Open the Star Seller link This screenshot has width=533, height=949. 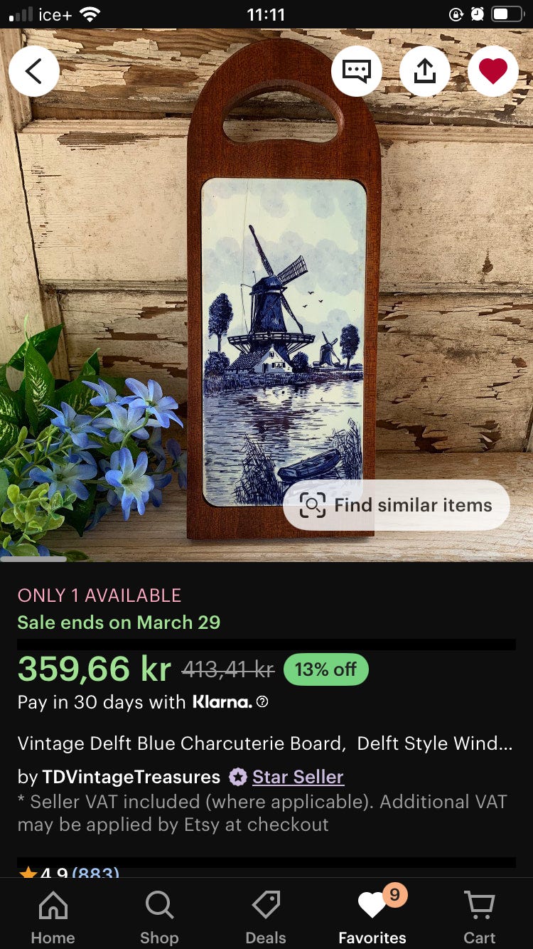[298, 777]
